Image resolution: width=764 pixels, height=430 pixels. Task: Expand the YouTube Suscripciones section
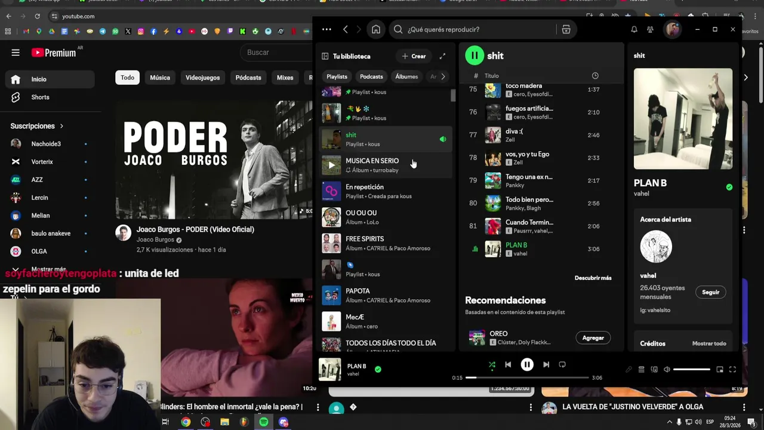click(37, 126)
